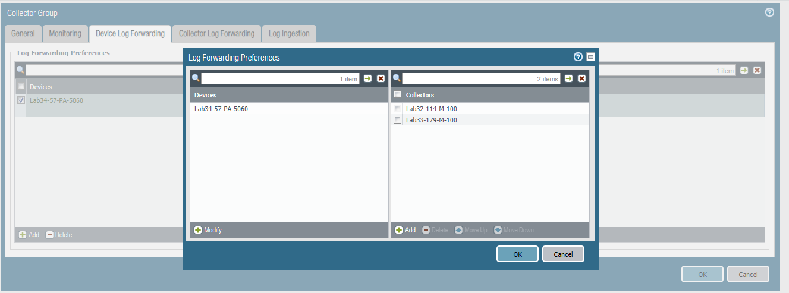The width and height of the screenshot is (789, 293).
Task: Clear filter in Devices search bar
Action: click(x=381, y=78)
